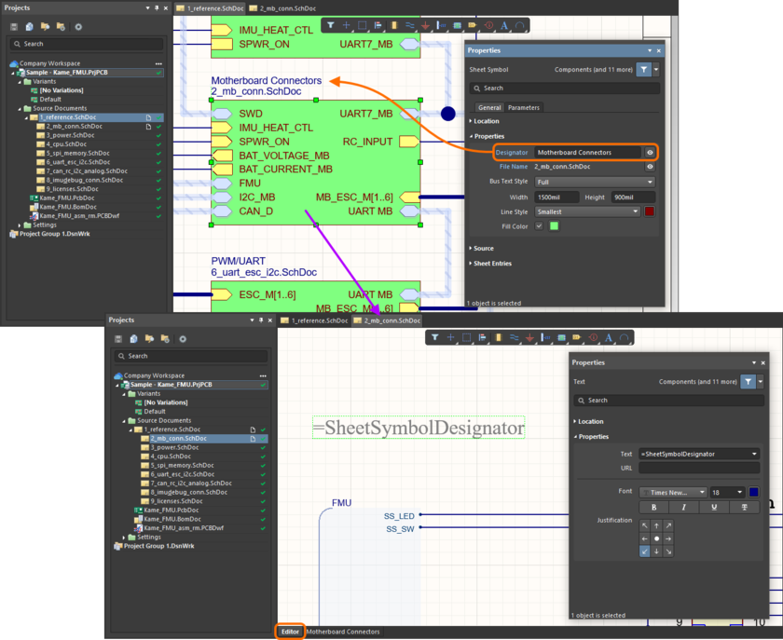Switch to the Parameters tab
This screenshot has width=783, height=640.
(x=523, y=107)
